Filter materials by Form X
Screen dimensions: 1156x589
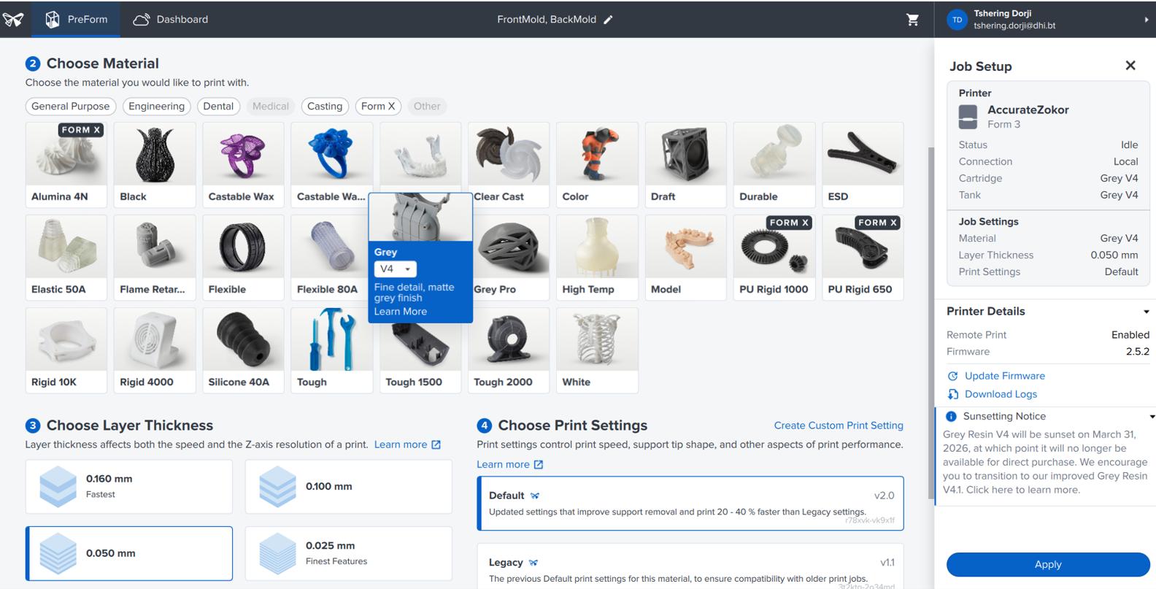[x=378, y=106]
